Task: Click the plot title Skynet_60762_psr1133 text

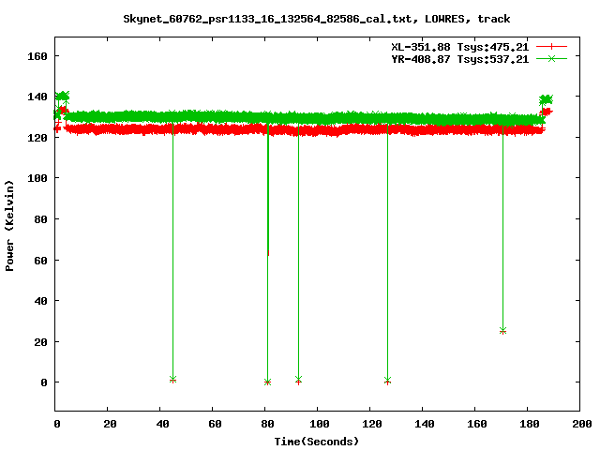Action: [317, 19]
